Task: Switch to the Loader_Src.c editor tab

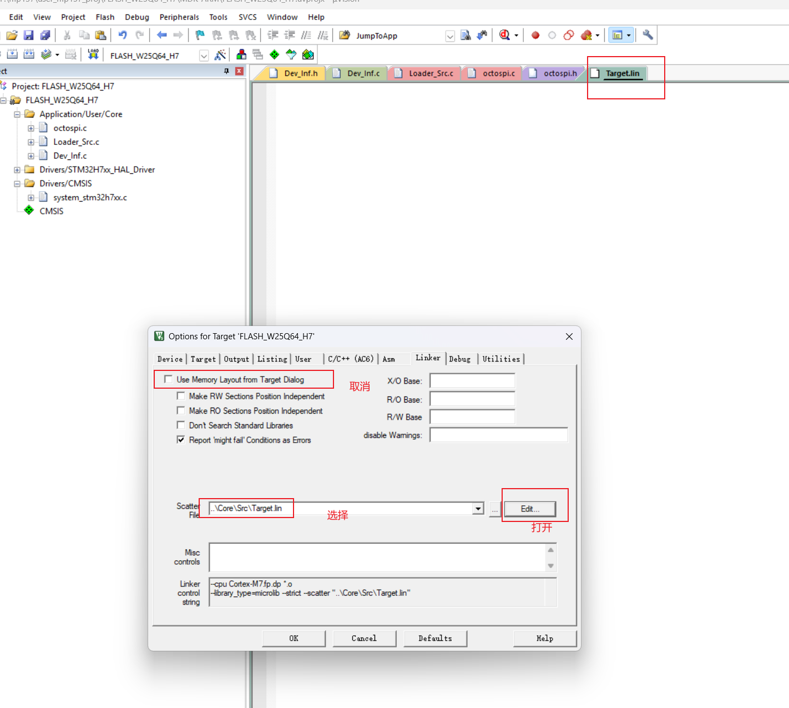Action: pos(425,73)
